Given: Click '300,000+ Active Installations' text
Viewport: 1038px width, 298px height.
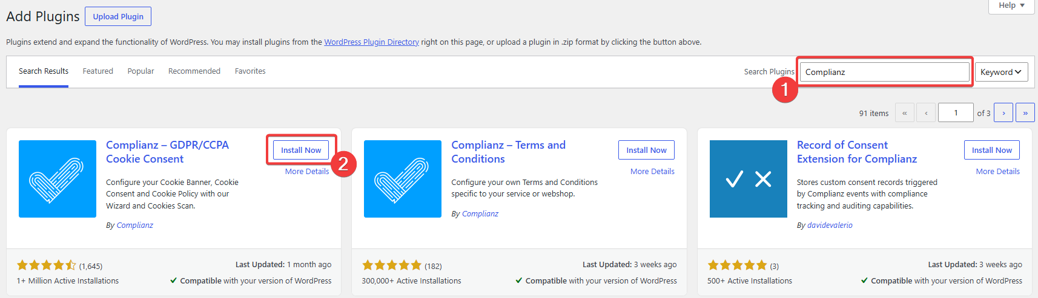Looking at the screenshot, I should pyautogui.click(x=412, y=281).
